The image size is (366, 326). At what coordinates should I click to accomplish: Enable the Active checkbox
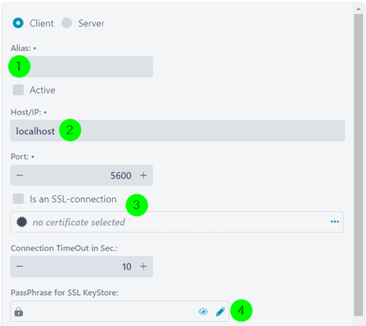[18, 90]
